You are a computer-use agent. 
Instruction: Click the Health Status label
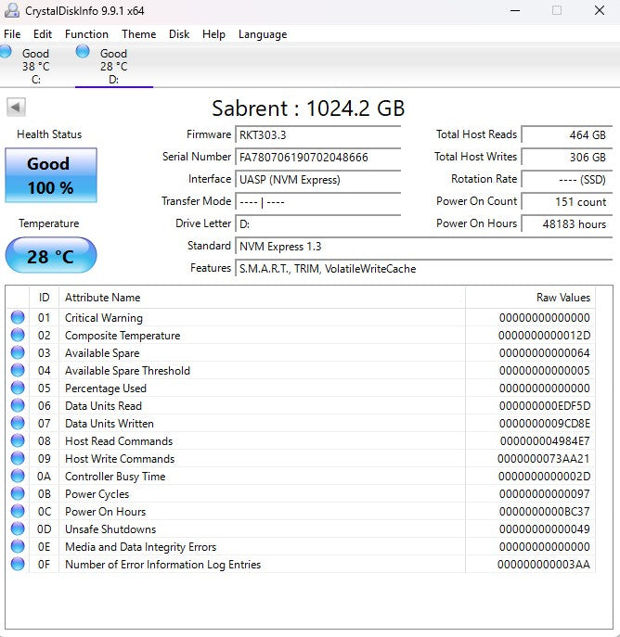49,134
